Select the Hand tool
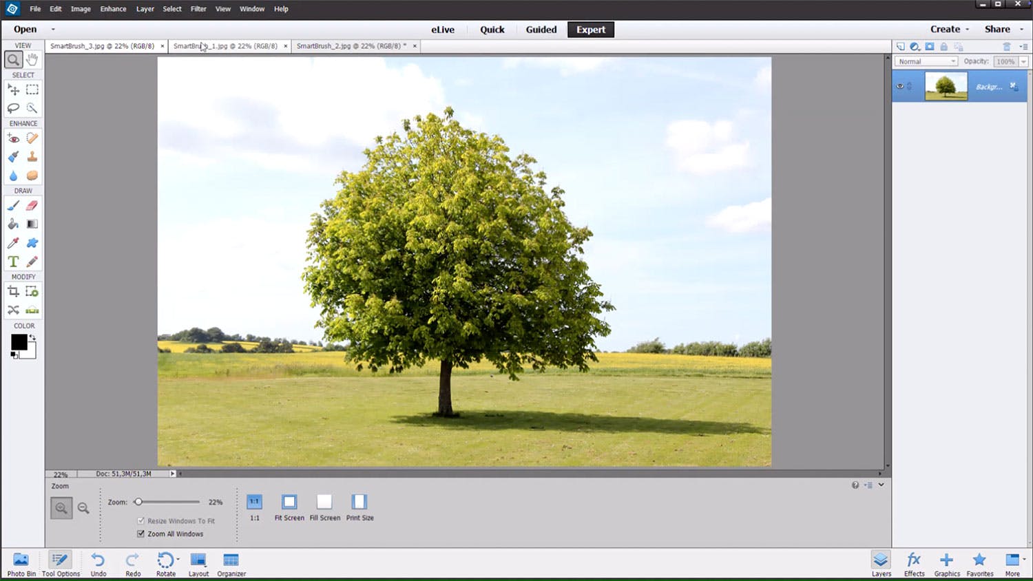This screenshot has width=1033, height=581. (32, 60)
